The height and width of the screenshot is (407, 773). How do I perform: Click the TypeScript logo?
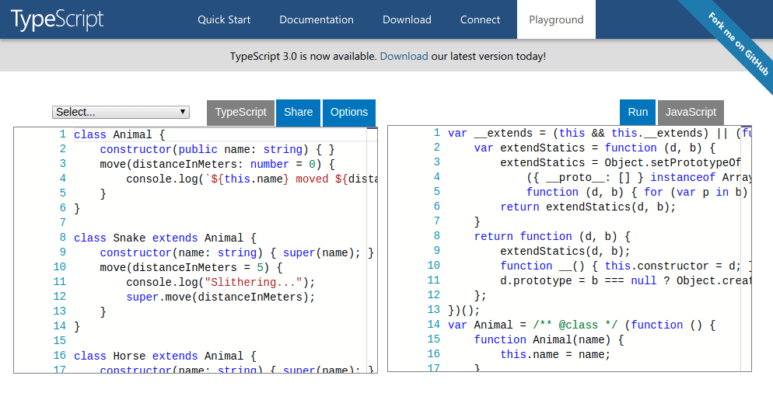pos(58,19)
